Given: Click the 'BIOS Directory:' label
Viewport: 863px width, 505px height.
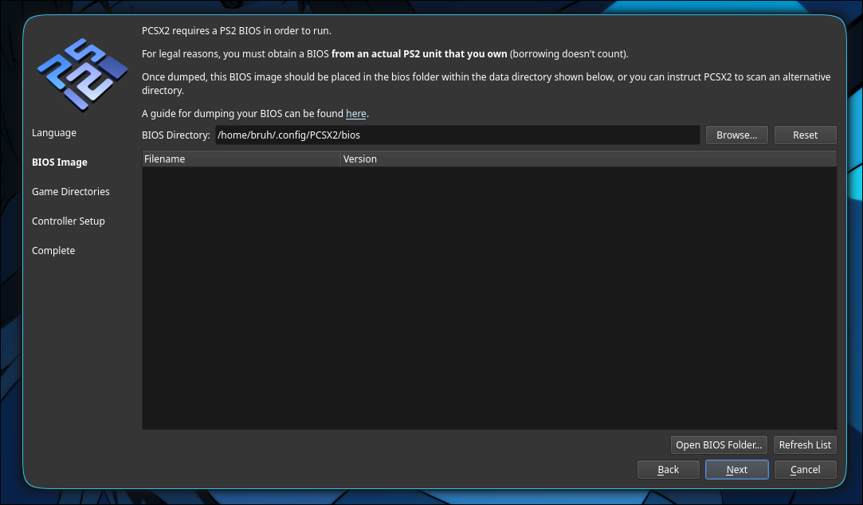Looking at the screenshot, I should tap(175, 135).
